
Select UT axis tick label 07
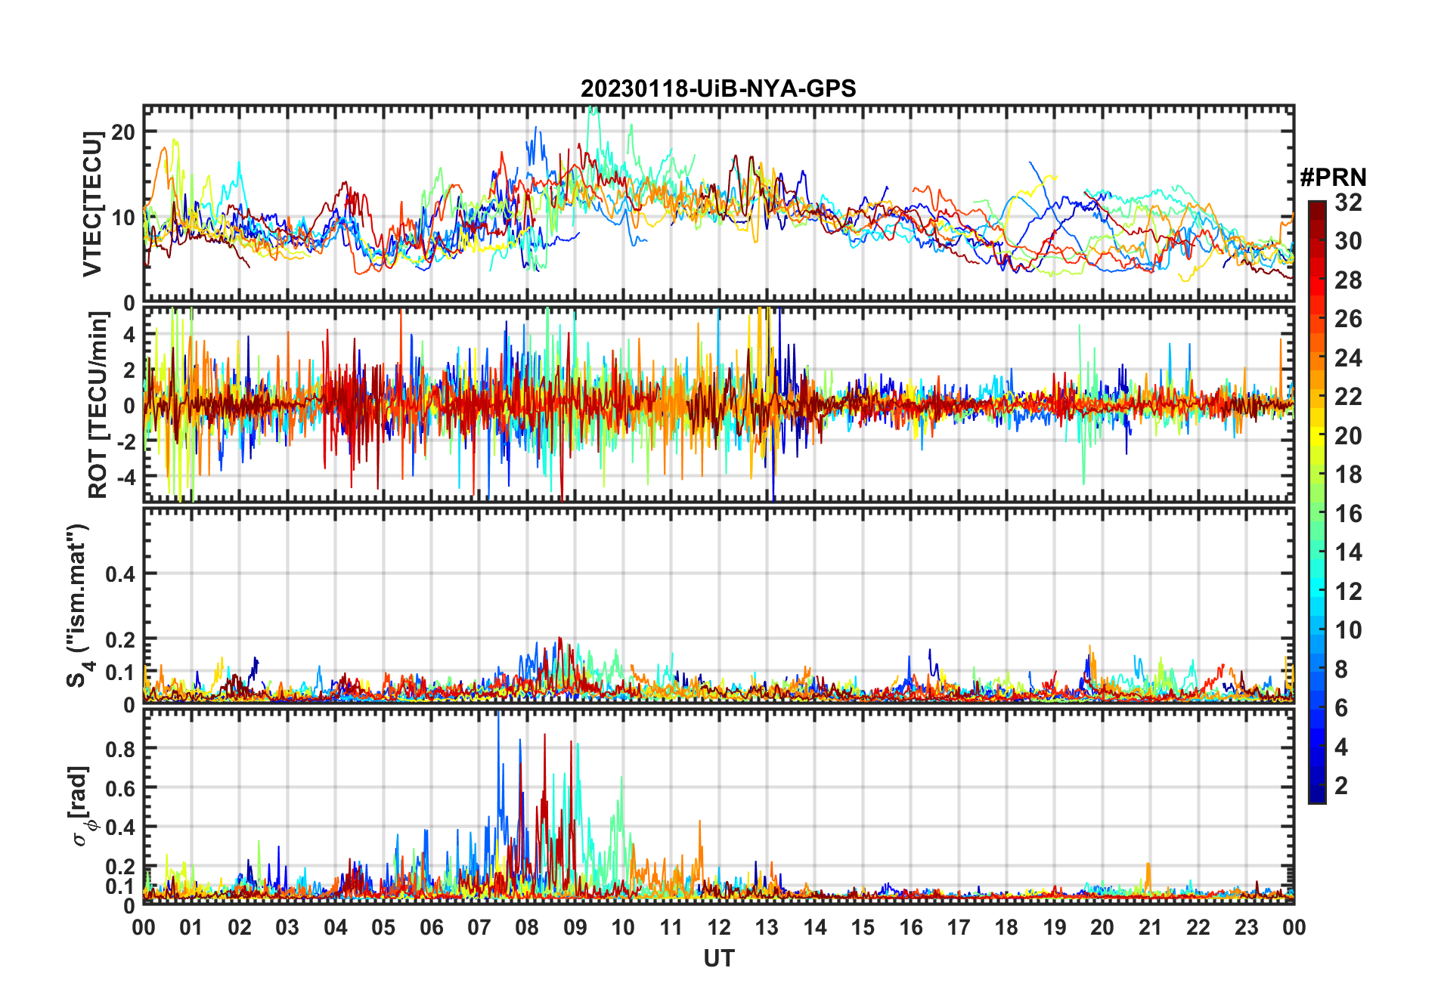click(x=479, y=927)
